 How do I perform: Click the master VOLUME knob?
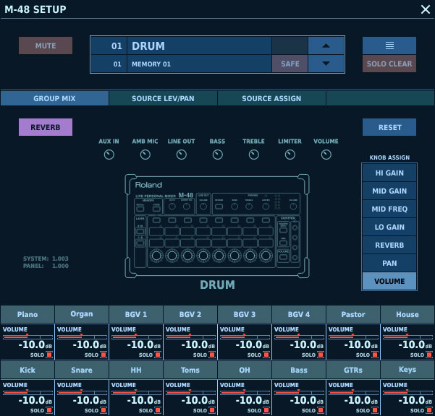(326, 155)
